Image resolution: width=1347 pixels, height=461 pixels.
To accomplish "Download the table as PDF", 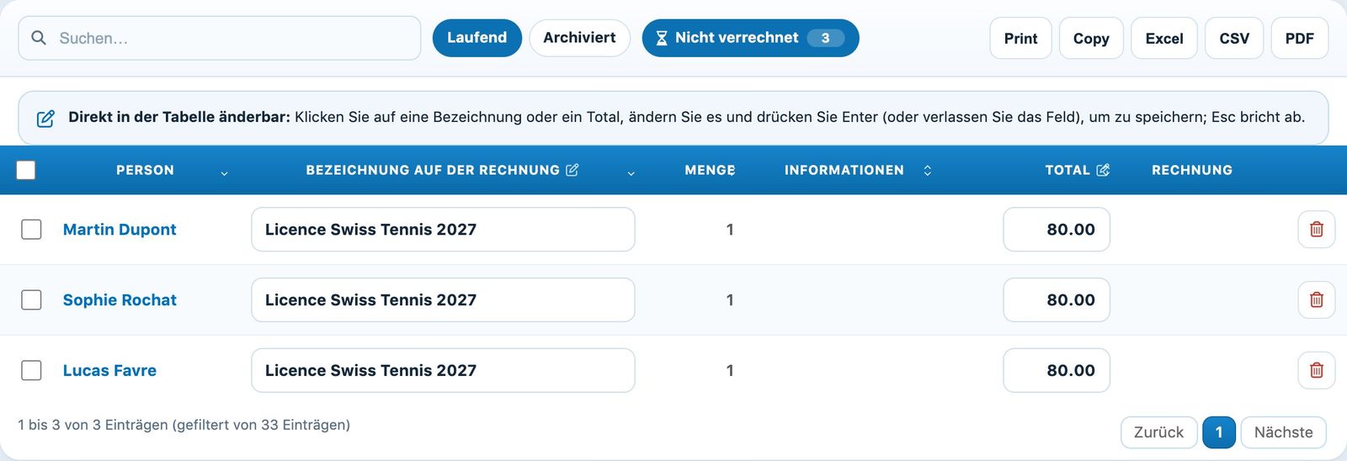I will click(x=1299, y=39).
